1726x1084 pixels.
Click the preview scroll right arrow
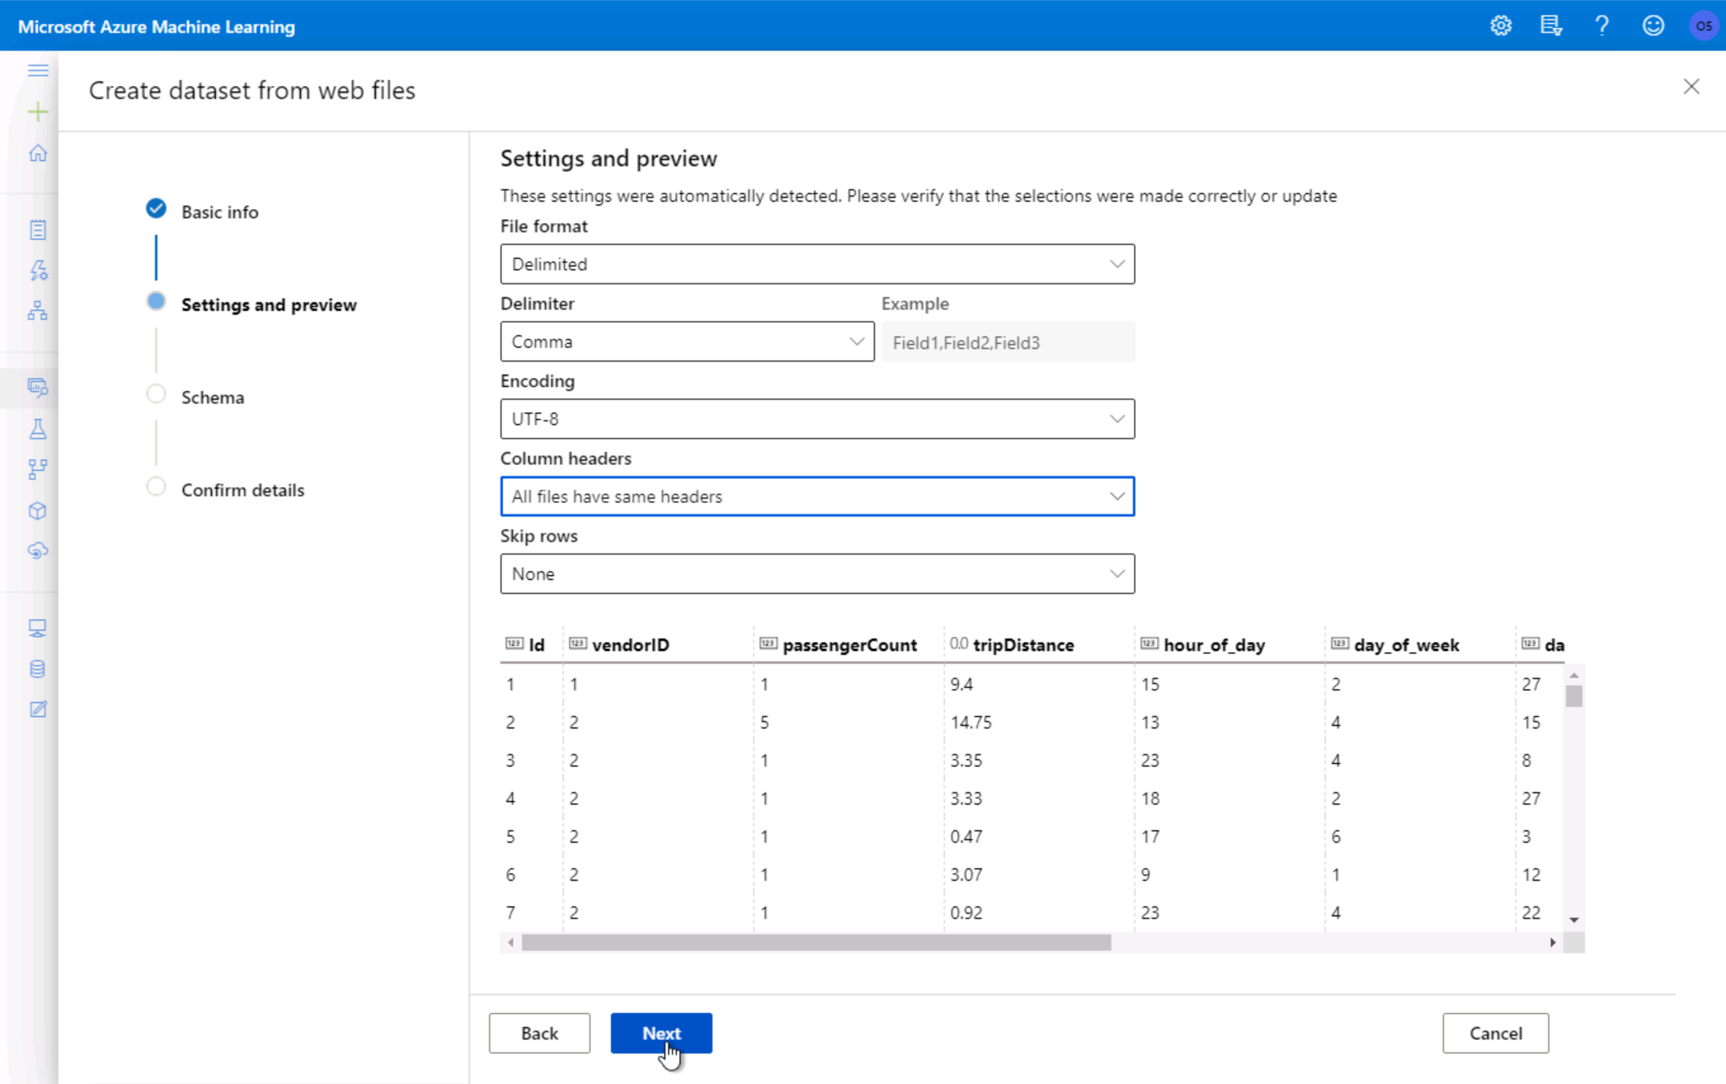(x=1552, y=942)
